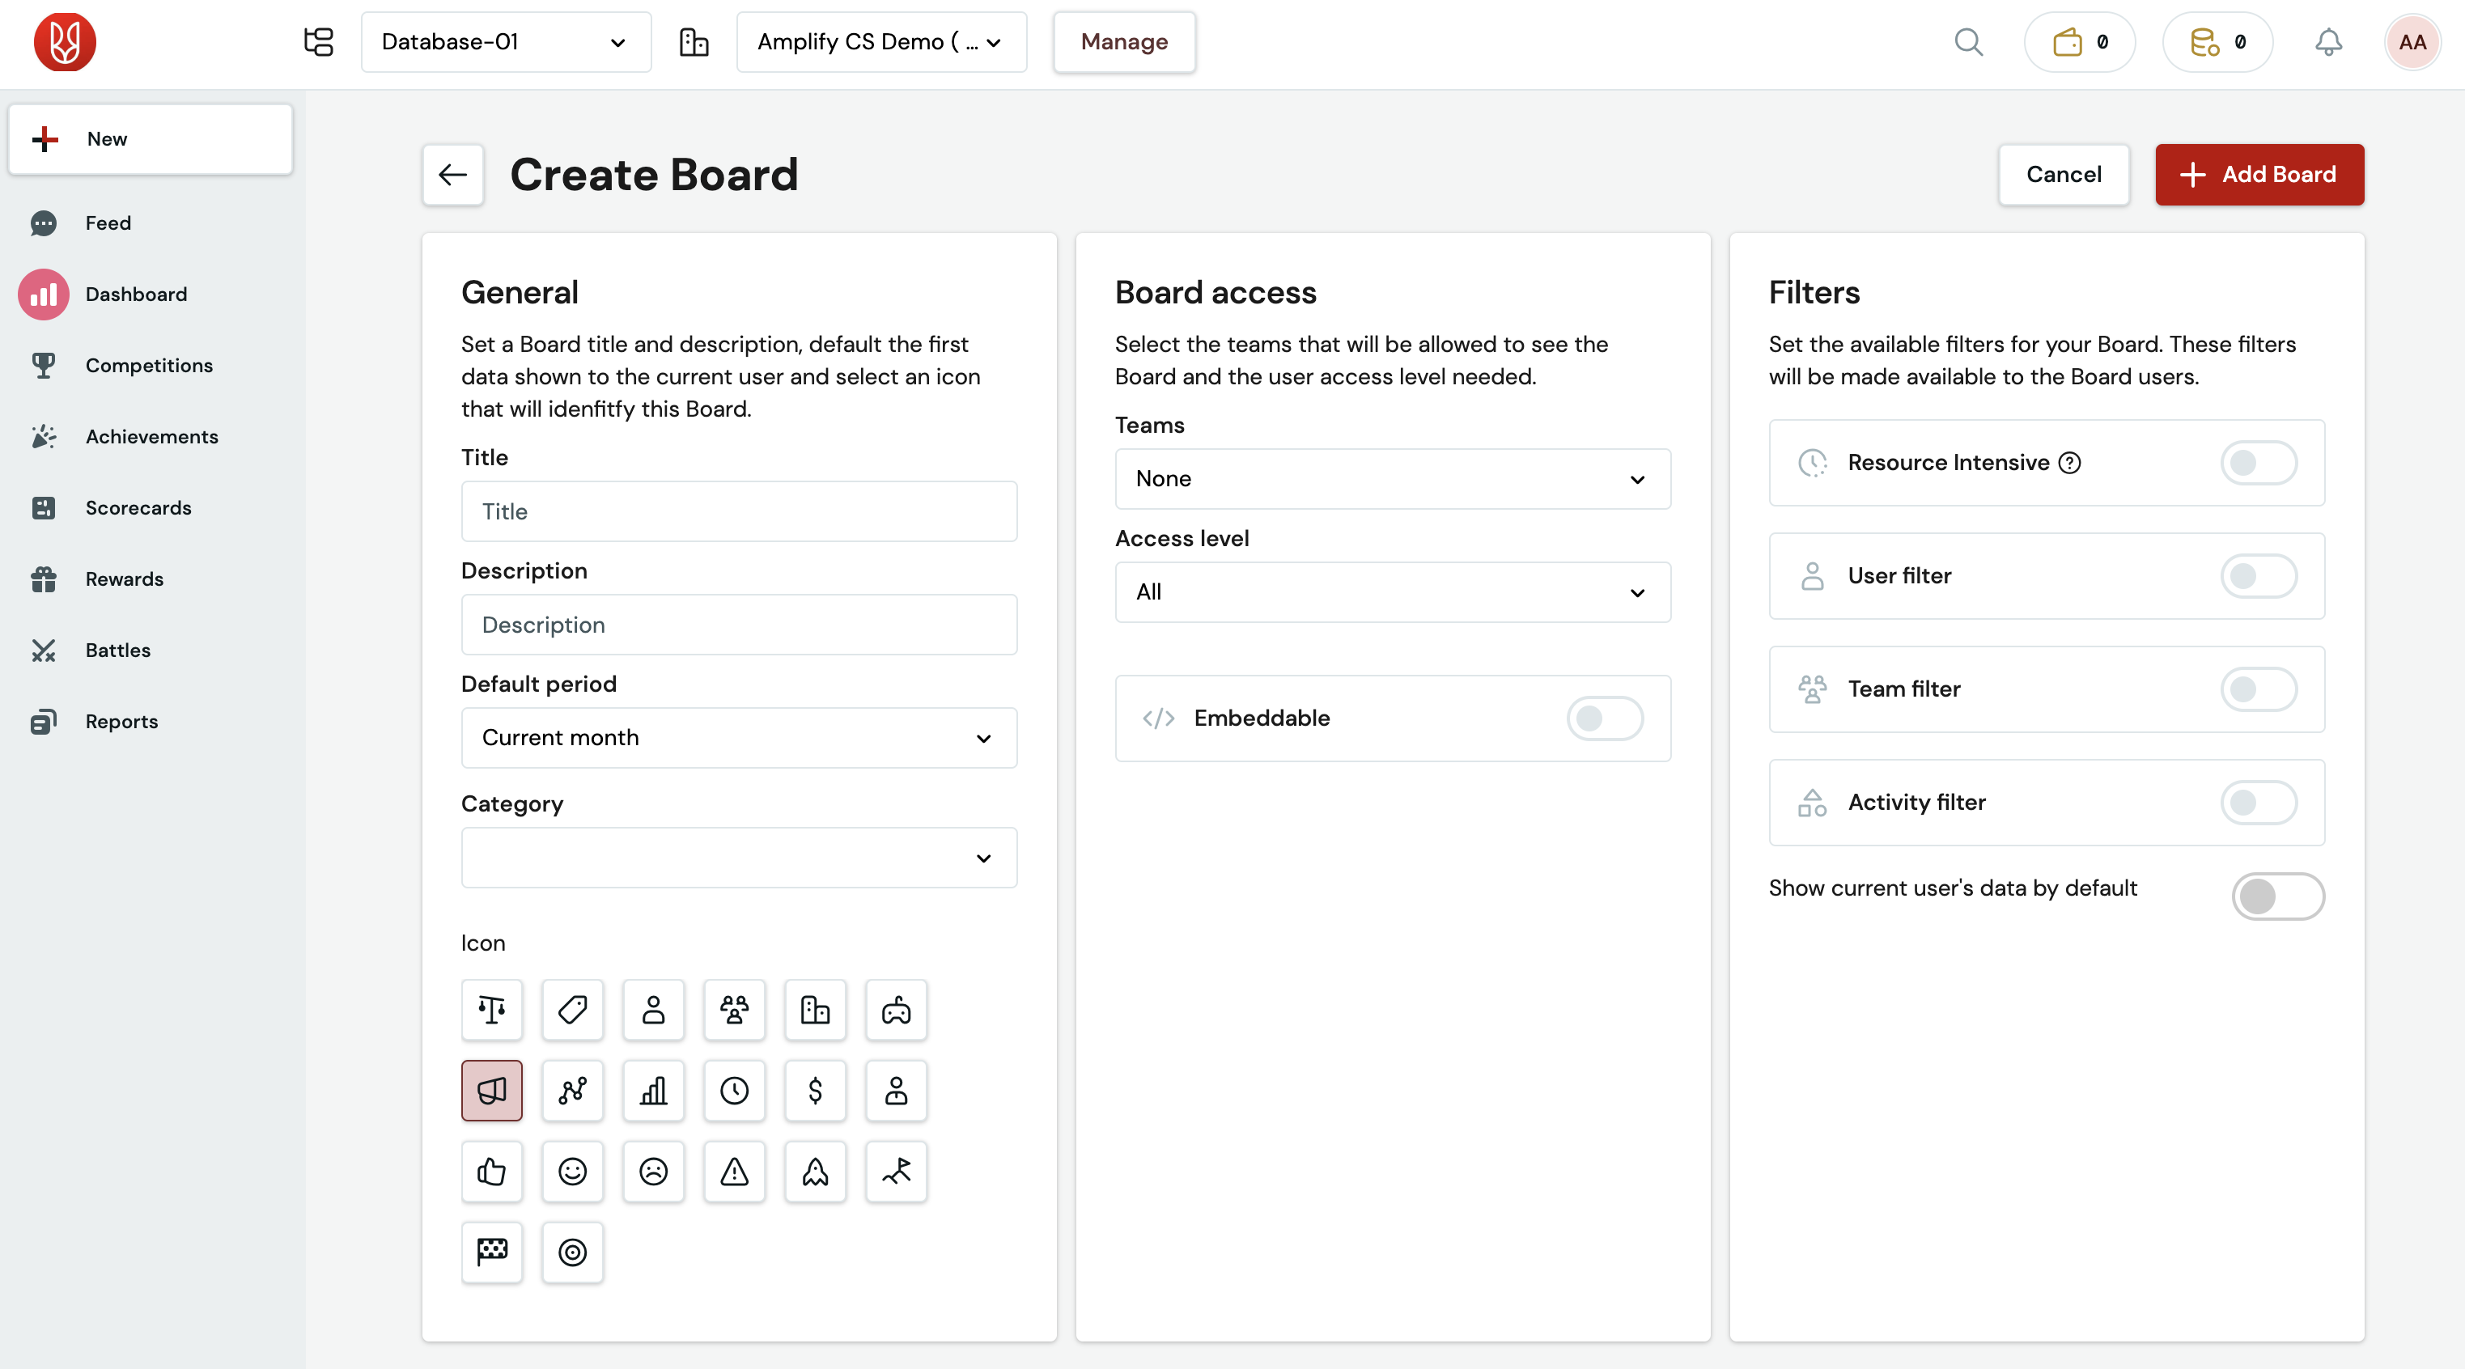Select the target bullseye board icon
Viewport: 2465px width, 1369px height.
(572, 1252)
